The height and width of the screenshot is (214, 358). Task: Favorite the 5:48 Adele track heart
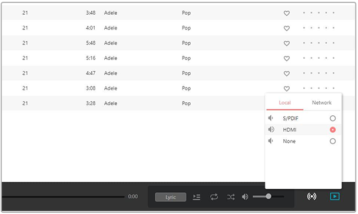click(287, 44)
